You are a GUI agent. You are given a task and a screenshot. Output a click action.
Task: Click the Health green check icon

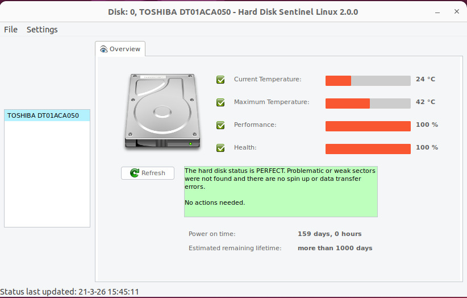pyautogui.click(x=220, y=148)
